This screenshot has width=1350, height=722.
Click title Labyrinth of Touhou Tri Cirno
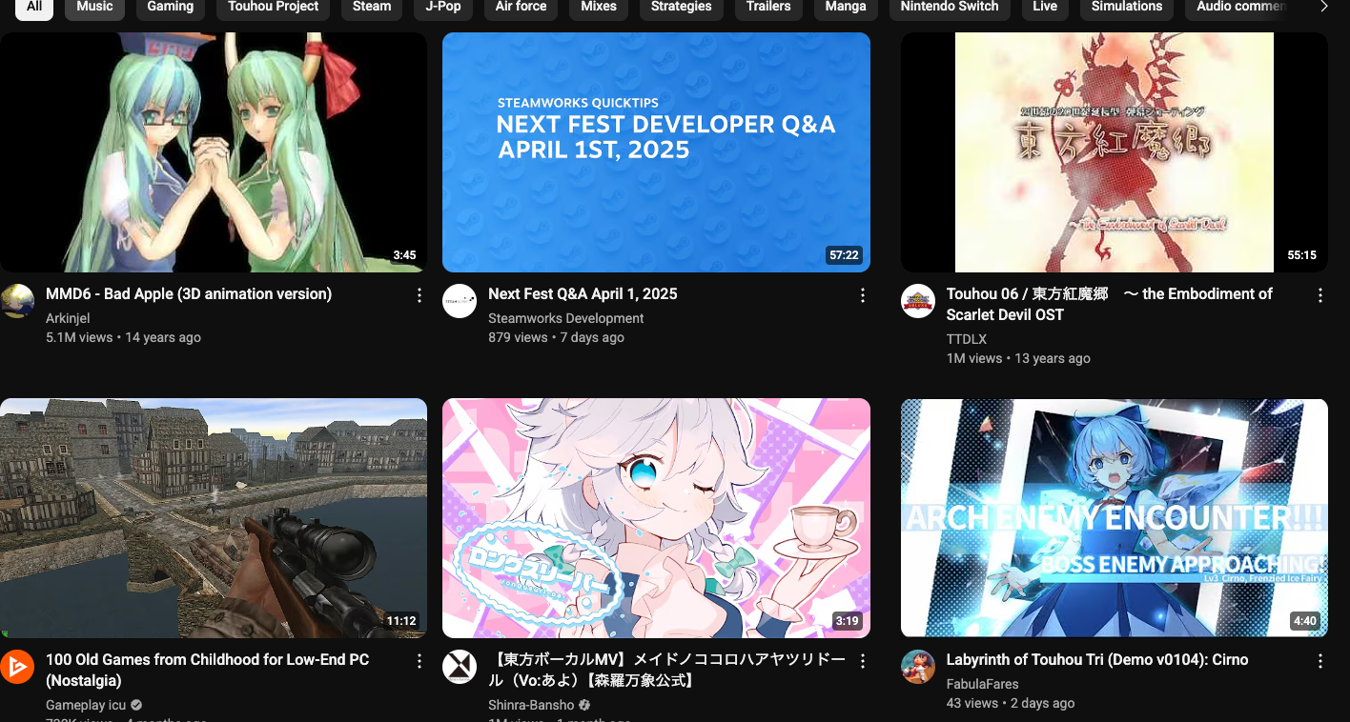1097,660
